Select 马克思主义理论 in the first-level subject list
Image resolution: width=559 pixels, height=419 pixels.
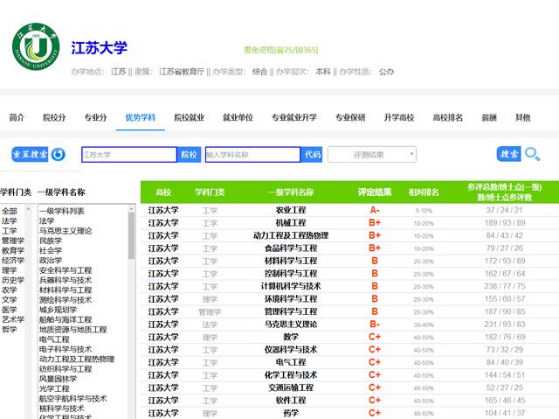coord(66,231)
